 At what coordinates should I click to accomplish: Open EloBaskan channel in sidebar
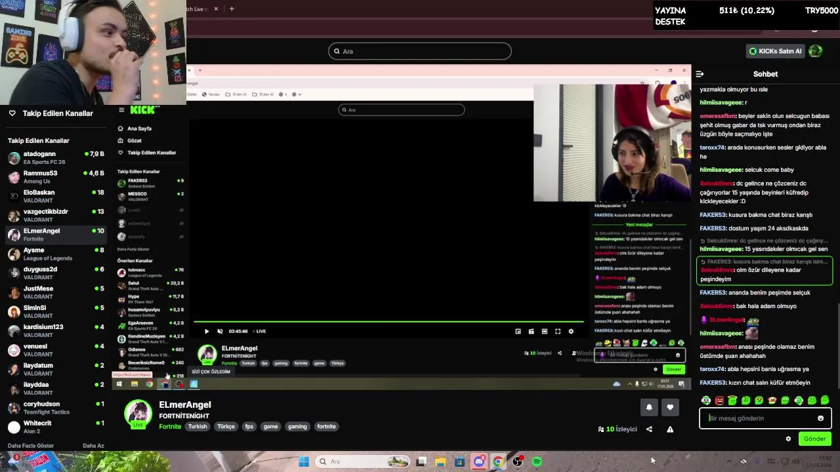point(56,196)
